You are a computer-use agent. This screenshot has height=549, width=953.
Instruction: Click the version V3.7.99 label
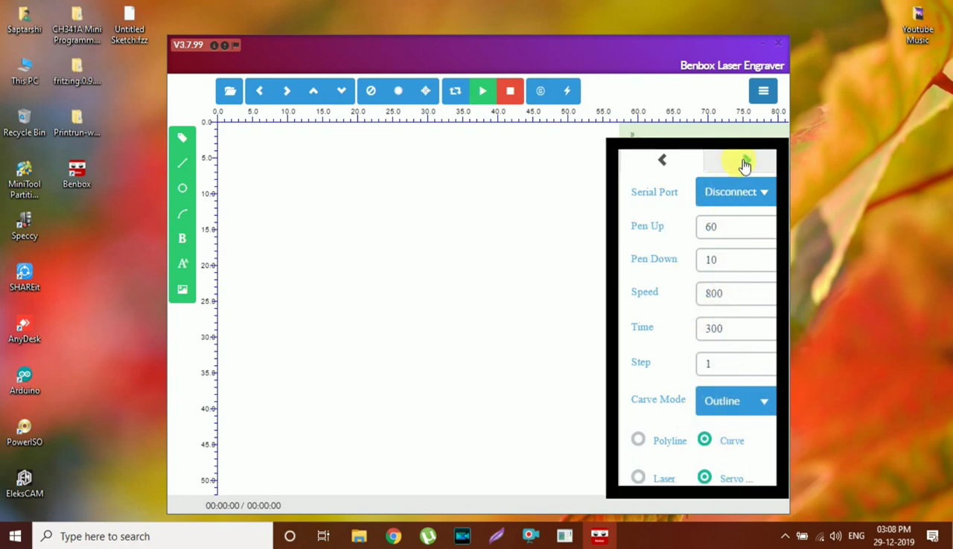click(x=188, y=45)
